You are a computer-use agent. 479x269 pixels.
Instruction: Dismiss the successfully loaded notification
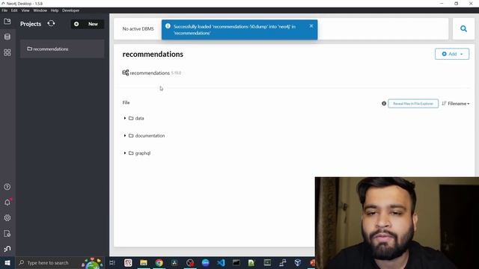(x=311, y=26)
